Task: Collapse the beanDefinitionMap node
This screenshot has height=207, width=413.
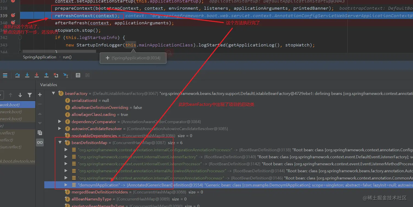Action: coord(60,143)
